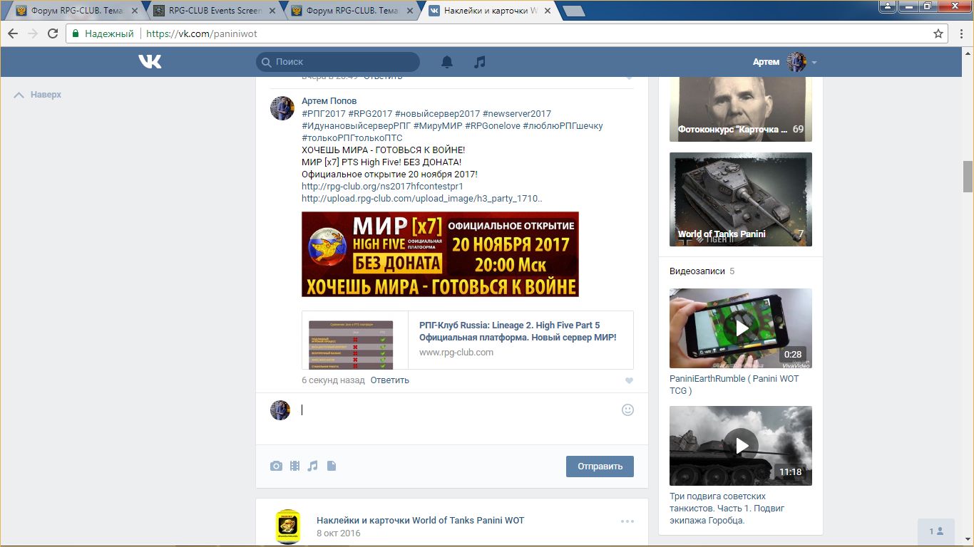974x547 pixels.
Task: Play the 11:18 Soviet tank video
Action: point(741,446)
